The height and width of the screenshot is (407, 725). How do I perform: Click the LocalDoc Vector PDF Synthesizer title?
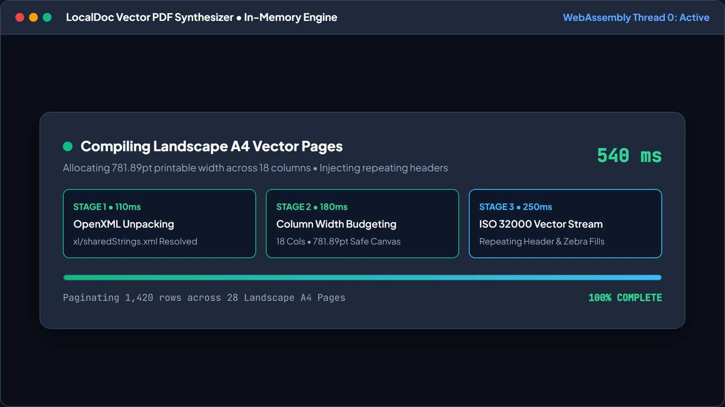point(201,17)
